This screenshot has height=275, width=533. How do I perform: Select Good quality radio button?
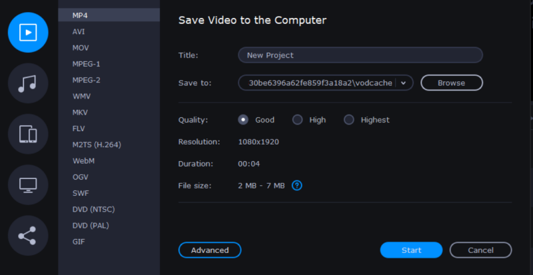pos(243,120)
